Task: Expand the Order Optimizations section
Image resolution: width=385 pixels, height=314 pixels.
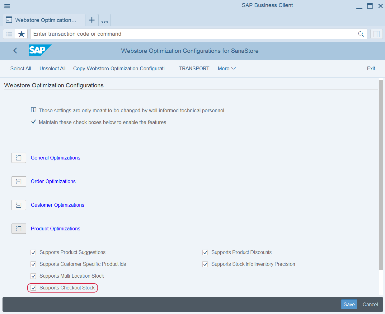Action: 19,182
